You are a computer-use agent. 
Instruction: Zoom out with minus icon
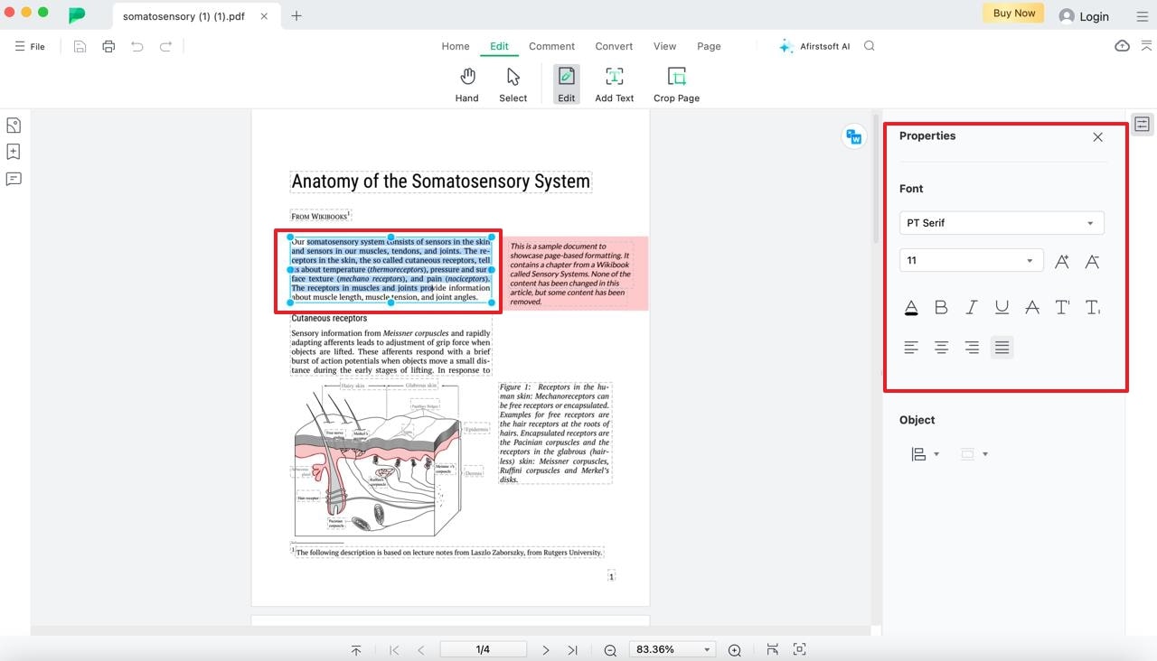pyautogui.click(x=610, y=650)
